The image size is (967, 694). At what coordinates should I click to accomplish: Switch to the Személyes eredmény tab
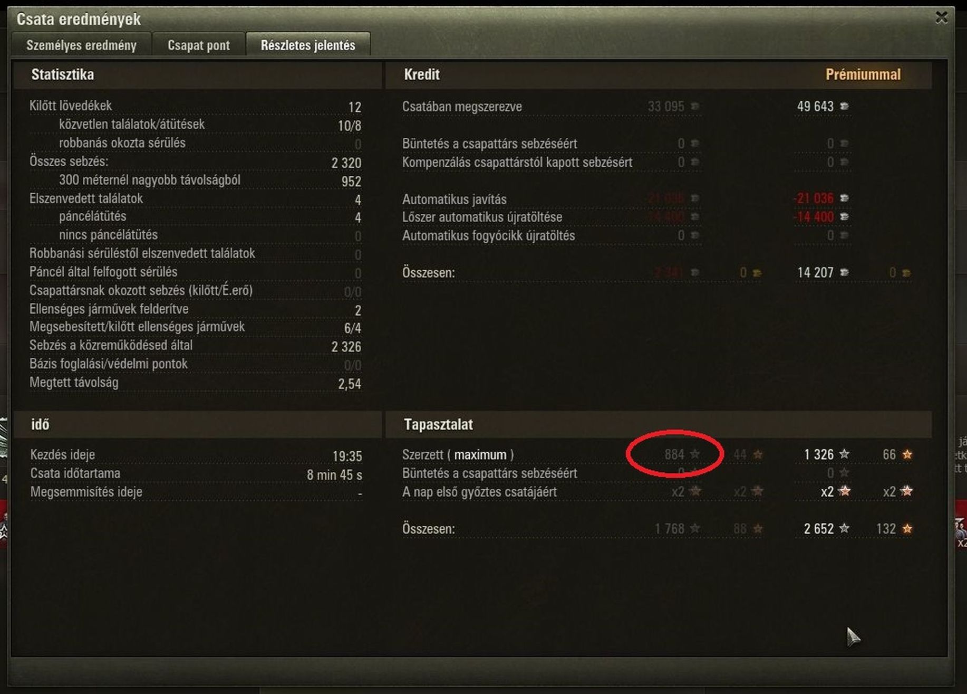tap(81, 45)
